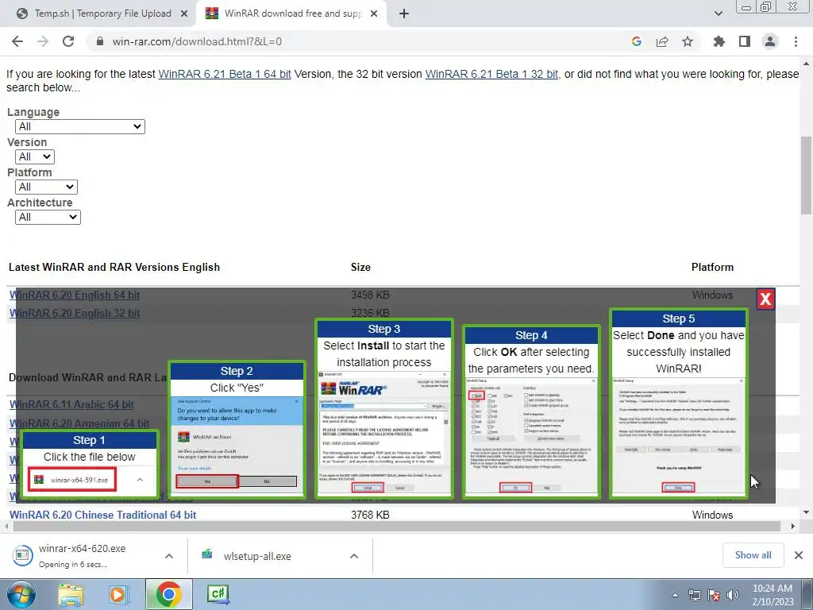Screen dimensions: 813x610
Task: Expand the Platform dropdown
Action: click(x=46, y=187)
